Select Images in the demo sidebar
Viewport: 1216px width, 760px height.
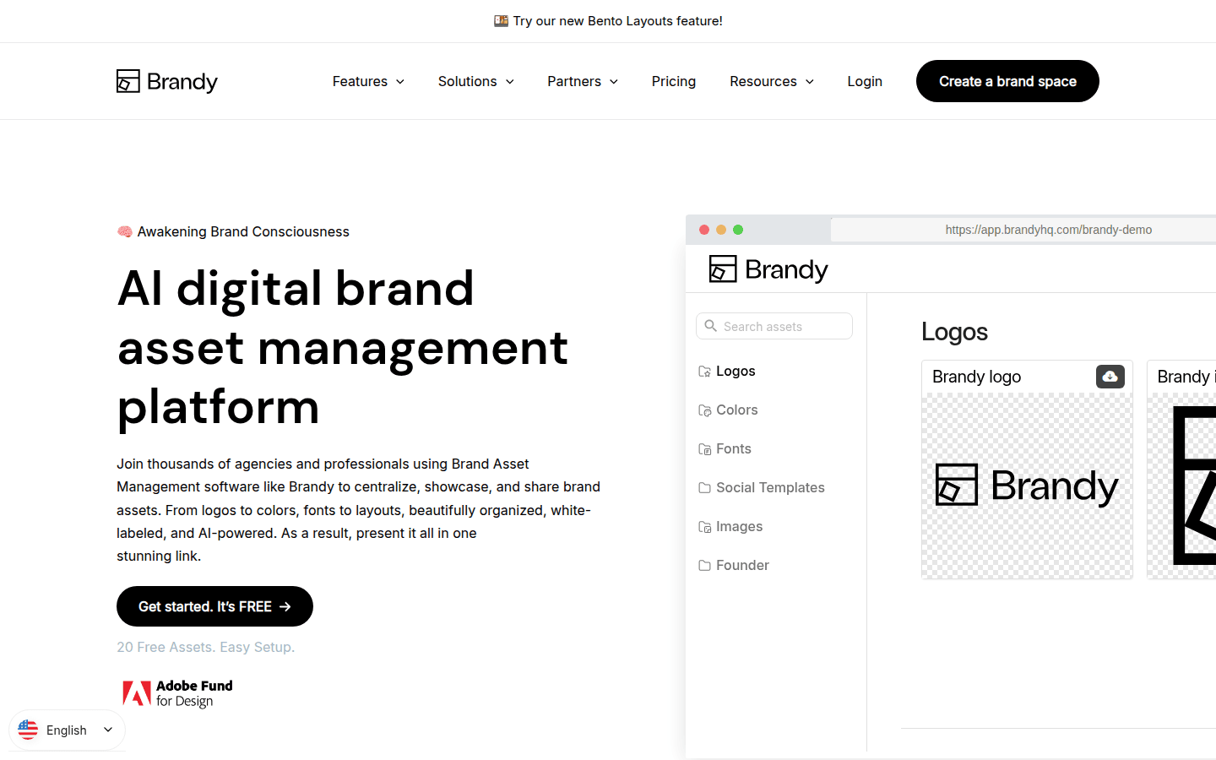[740, 526]
